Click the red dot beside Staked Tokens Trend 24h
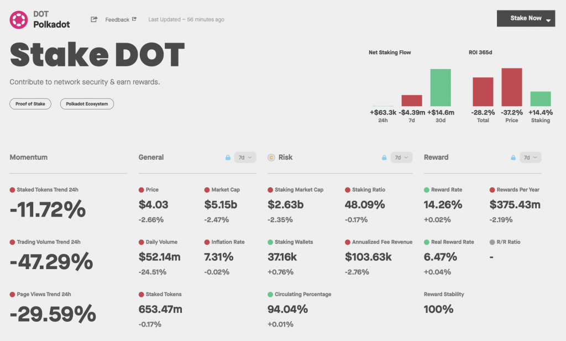Viewport: 566px width, 341px height. tap(12, 190)
